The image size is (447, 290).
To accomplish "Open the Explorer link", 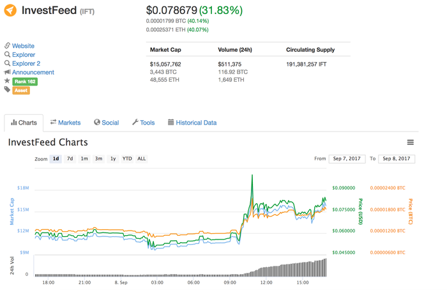I will (x=24, y=55).
